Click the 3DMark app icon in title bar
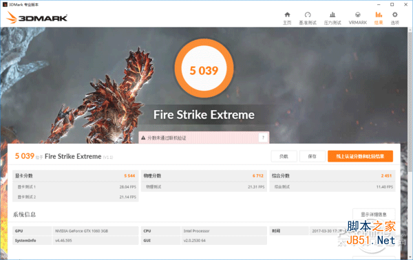Image resolution: width=413 pixels, height=260 pixels. 5,5
